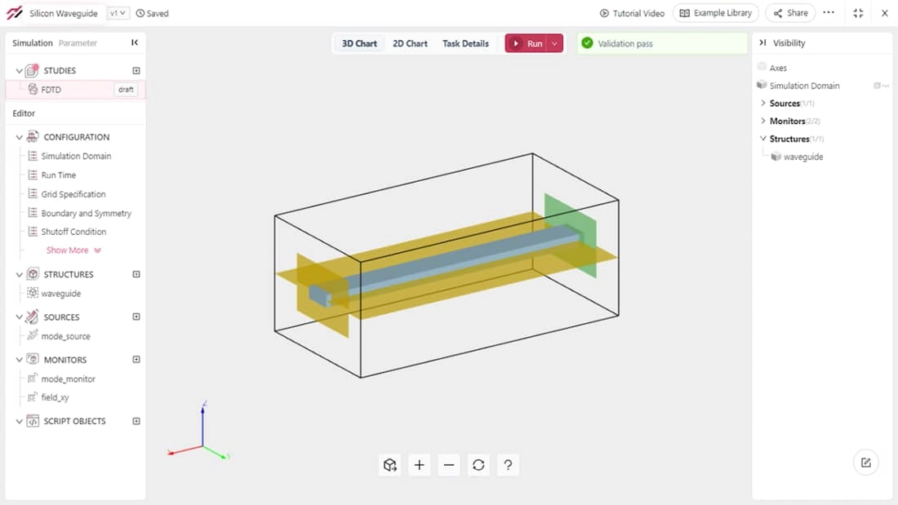The height and width of the screenshot is (505, 898).
Task: Add a new source with plus icon
Action: (136, 317)
